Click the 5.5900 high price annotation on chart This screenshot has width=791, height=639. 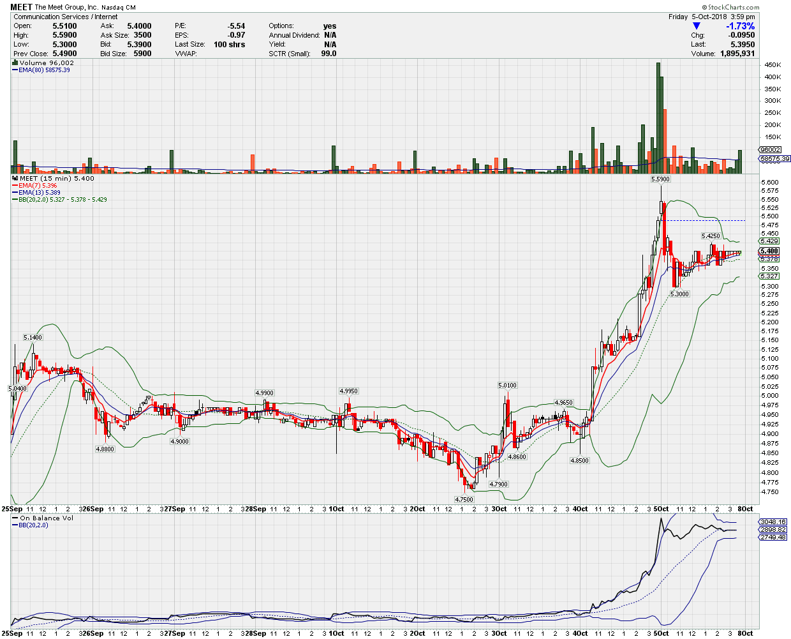661,179
